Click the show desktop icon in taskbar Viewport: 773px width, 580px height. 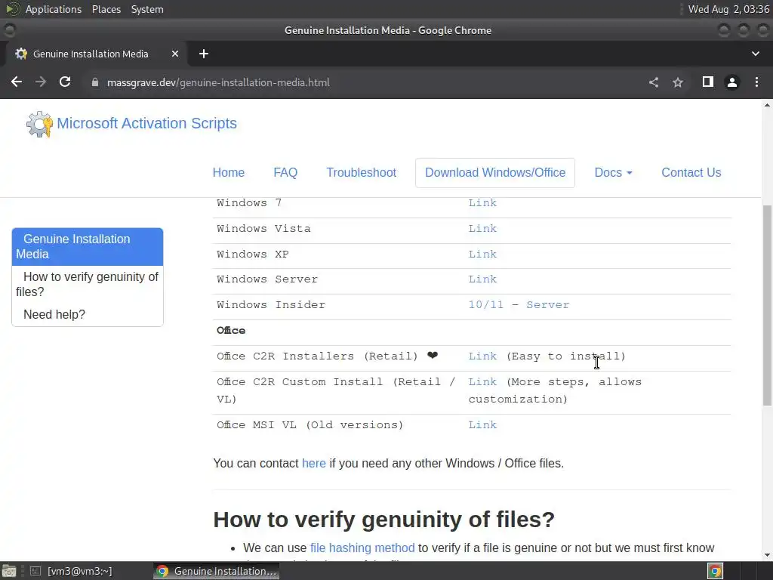coord(9,571)
